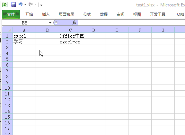
Task: Open the 页面布局 ribbon tab
Action: [66, 14]
